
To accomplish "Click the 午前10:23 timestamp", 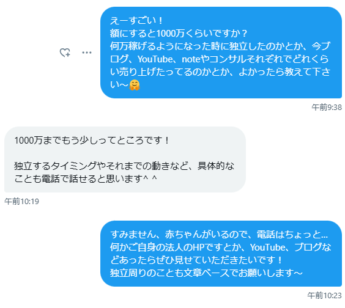I will tap(325, 295).
